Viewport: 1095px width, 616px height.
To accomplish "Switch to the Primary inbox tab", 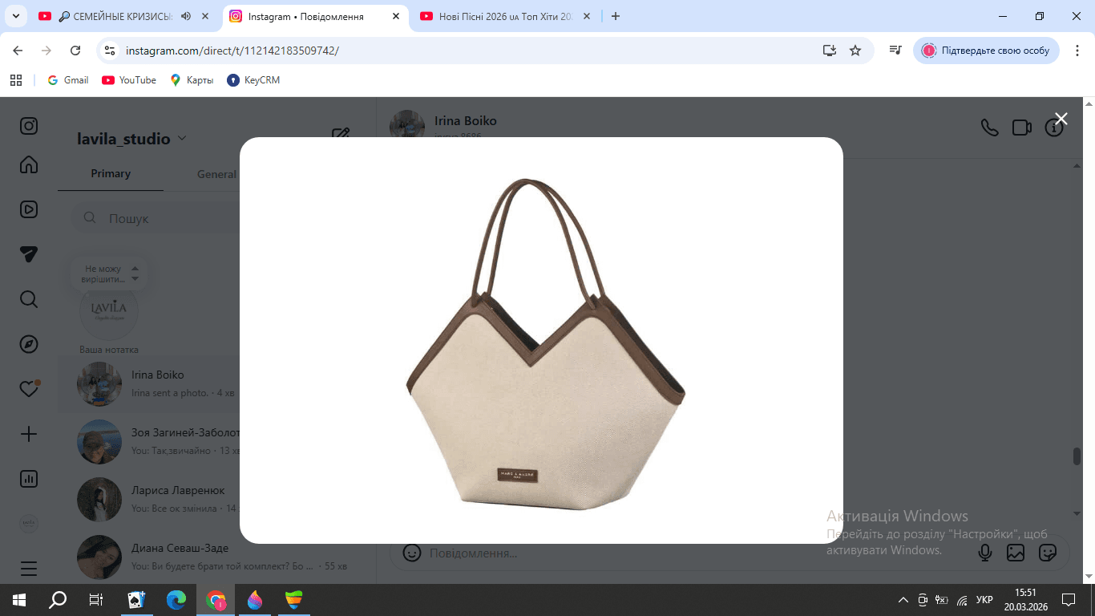I will (111, 173).
